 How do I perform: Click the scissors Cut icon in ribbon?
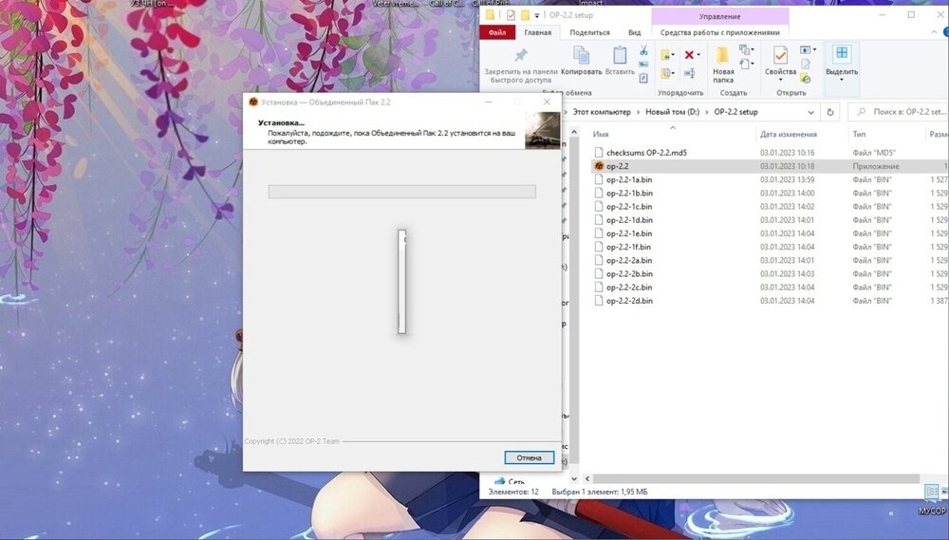pos(643,51)
